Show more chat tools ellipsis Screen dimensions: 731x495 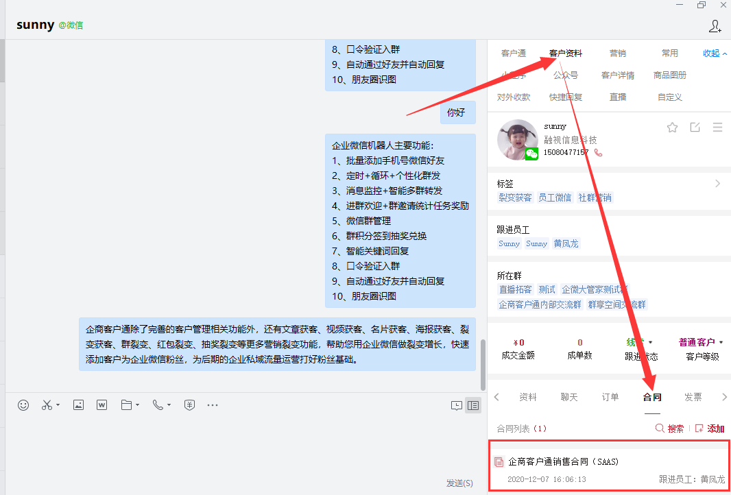pos(213,405)
